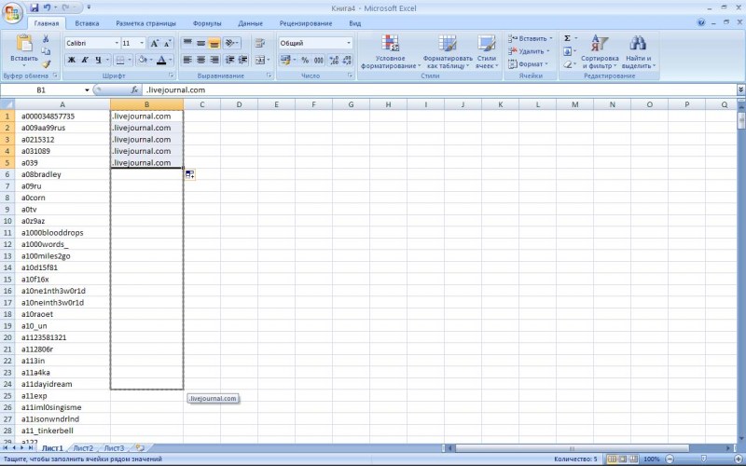746x466 pixels.
Task: Open the font name Calibri dropdown
Action: pyautogui.click(x=117, y=43)
